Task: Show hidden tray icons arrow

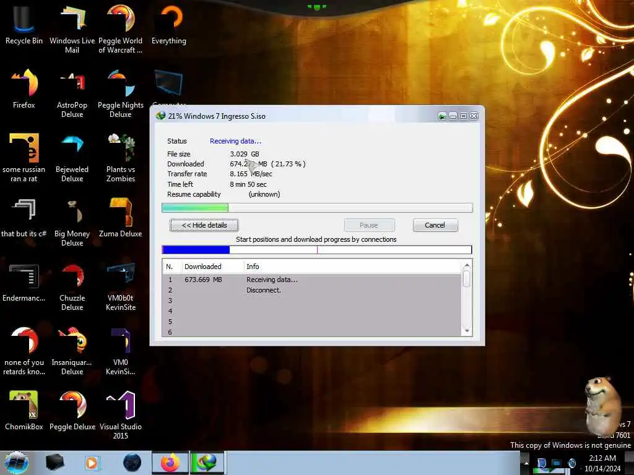Action: (526, 463)
